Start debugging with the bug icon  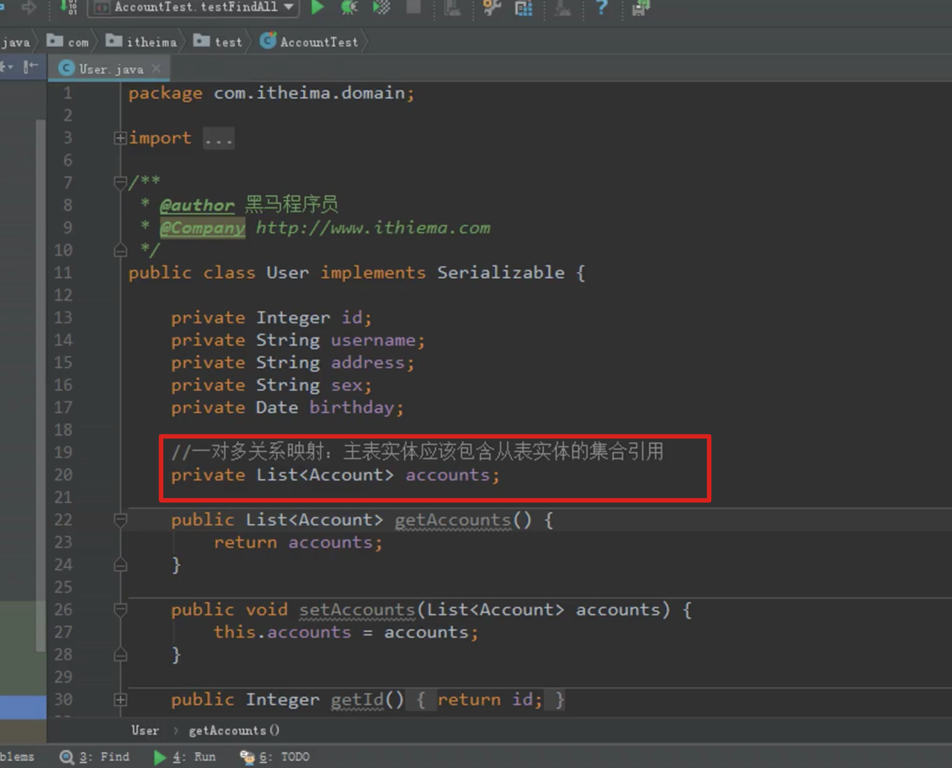click(x=349, y=7)
